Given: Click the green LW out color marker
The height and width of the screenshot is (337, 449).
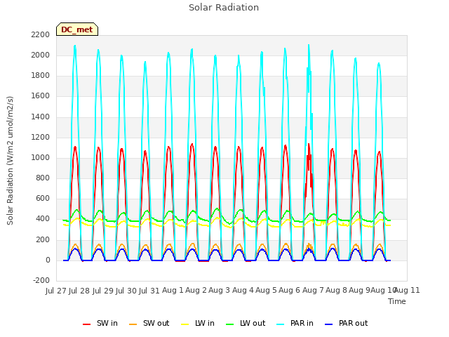Looking at the screenshot, I should 230,324.
